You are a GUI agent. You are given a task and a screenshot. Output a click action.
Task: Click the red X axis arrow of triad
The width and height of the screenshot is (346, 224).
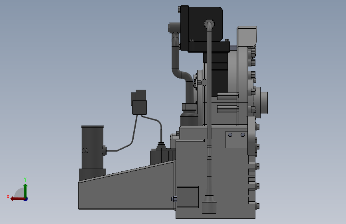(17, 199)
